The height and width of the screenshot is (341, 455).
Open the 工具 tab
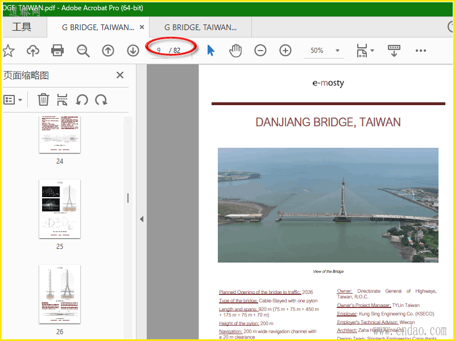pos(22,27)
